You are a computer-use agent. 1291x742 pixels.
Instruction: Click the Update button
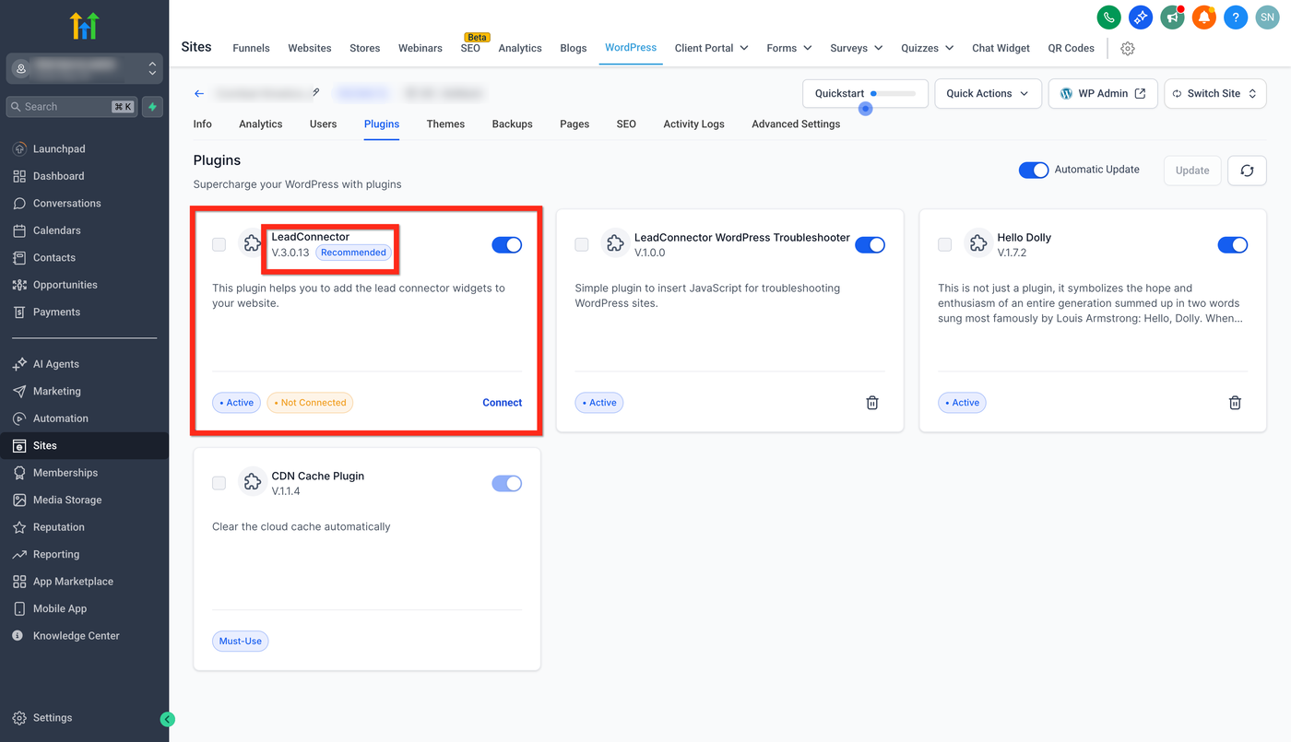(1192, 171)
